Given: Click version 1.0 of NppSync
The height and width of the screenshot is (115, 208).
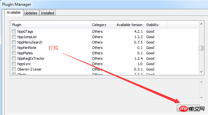Looking at the screenshot, I should (x=140, y=64).
